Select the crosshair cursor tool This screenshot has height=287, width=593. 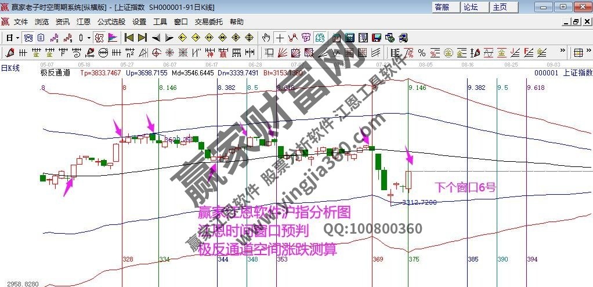280,38
